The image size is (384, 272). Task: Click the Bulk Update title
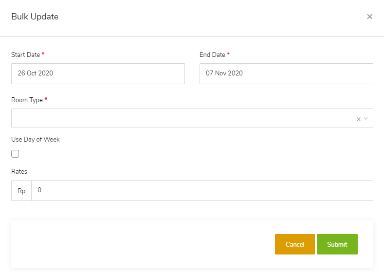tap(35, 17)
